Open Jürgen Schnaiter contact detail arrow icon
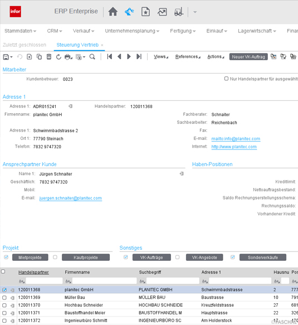 182,174
